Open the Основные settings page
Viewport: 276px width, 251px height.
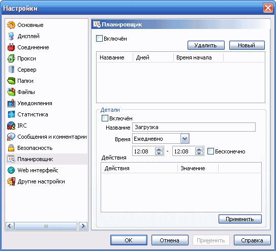[x=30, y=25]
